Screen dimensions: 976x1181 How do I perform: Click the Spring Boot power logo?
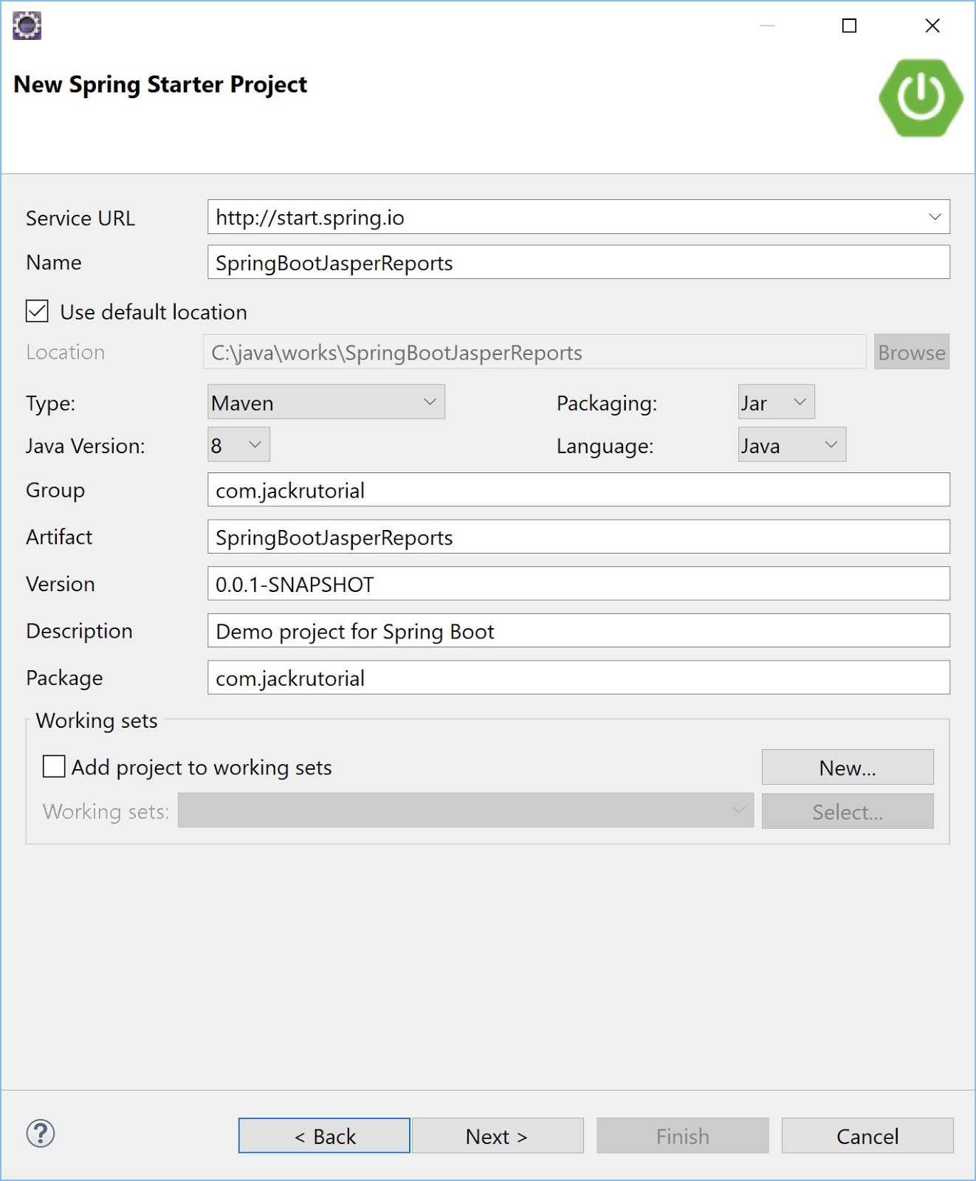click(921, 97)
